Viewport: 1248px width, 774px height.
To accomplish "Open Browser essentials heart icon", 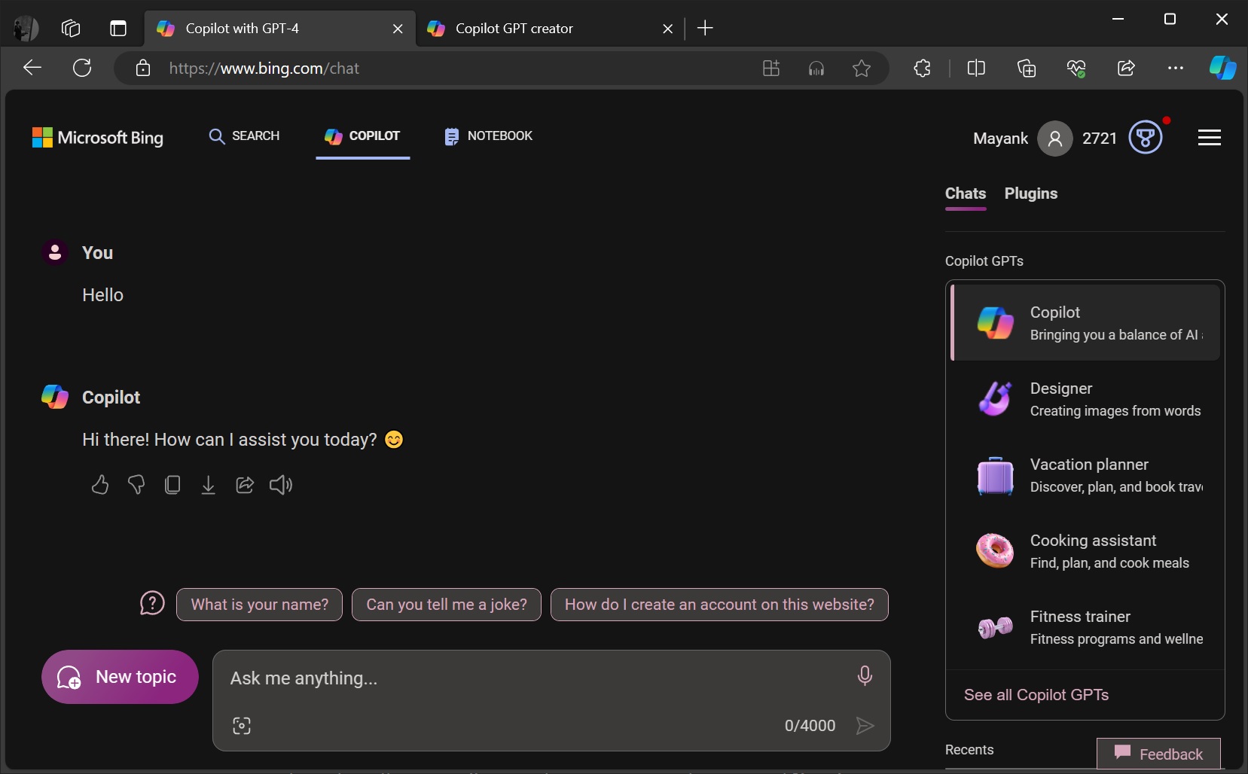I will [1076, 69].
